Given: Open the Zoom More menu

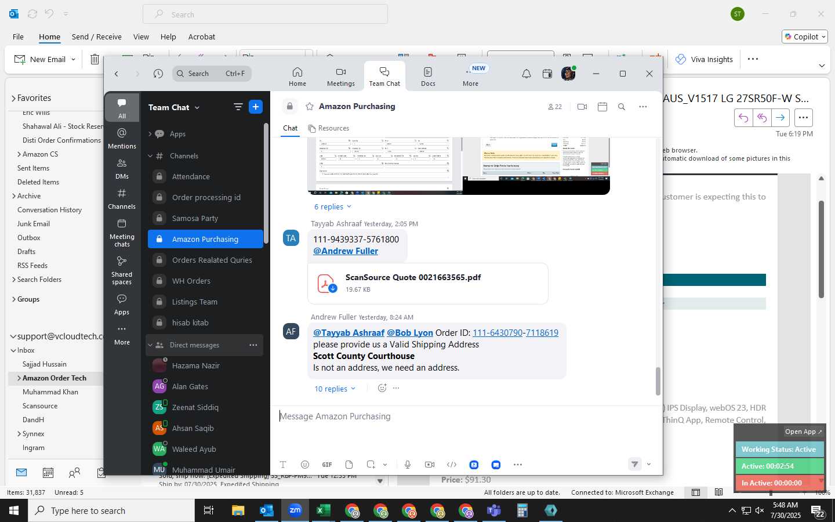Looking at the screenshot, I should tap(471, 77).
